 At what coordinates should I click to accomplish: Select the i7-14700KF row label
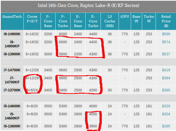[12, 80]
